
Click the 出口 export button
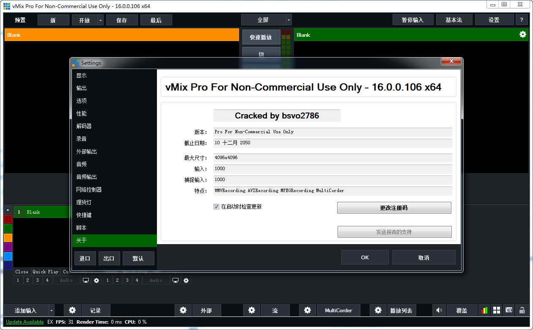coord(109,258)
